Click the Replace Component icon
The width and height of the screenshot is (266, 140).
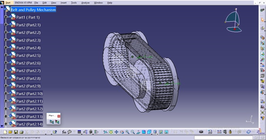[263, 65]
